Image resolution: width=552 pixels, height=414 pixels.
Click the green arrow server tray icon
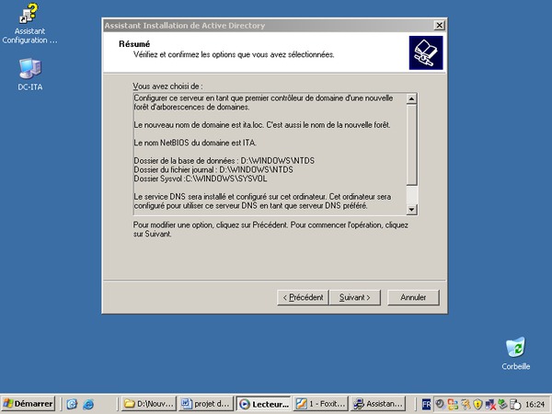pyautogui.click(x=502, y=404)
